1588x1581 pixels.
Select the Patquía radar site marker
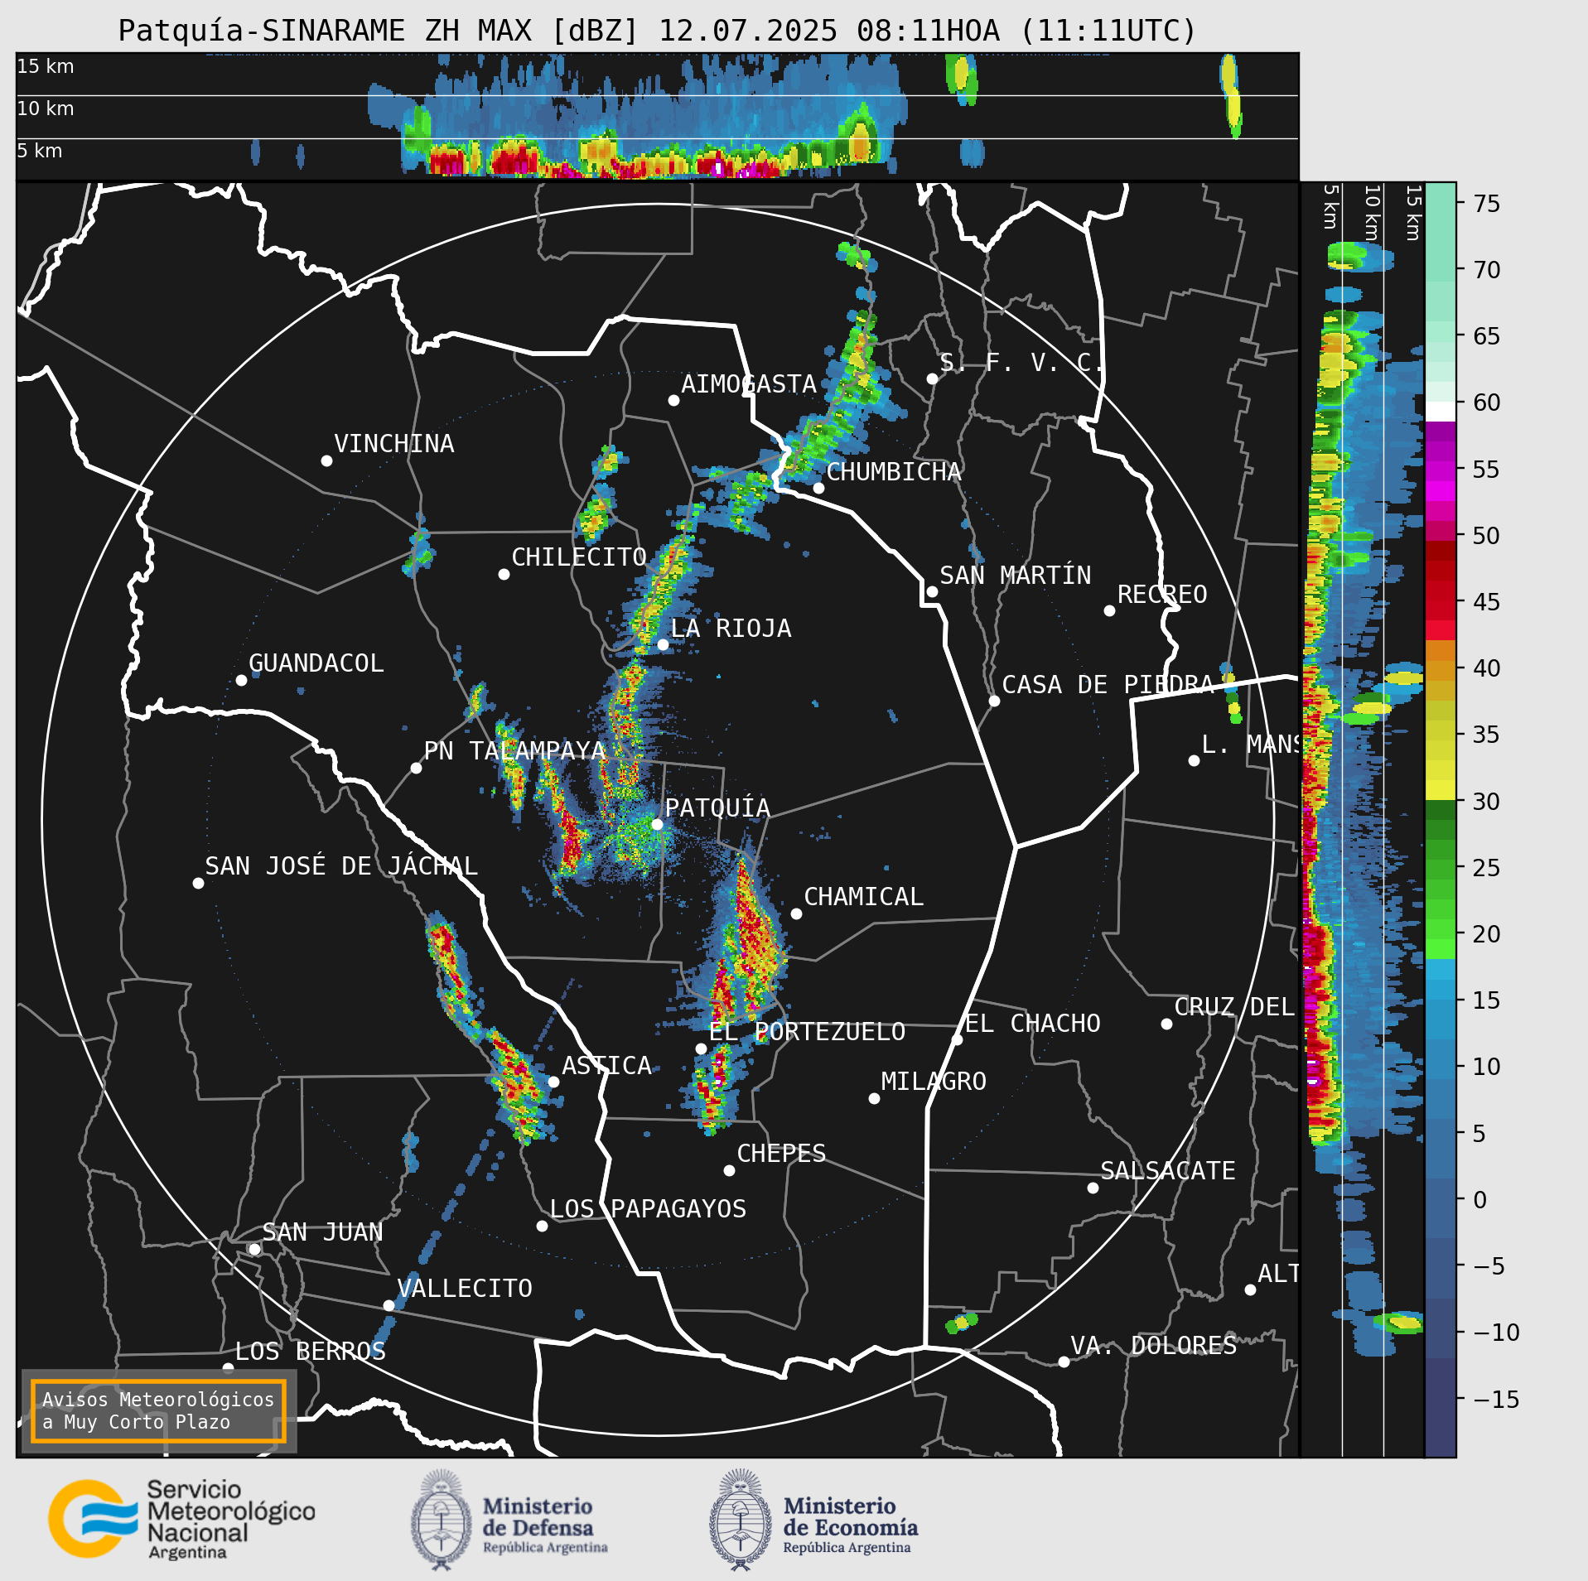click(x=657, y=824)
